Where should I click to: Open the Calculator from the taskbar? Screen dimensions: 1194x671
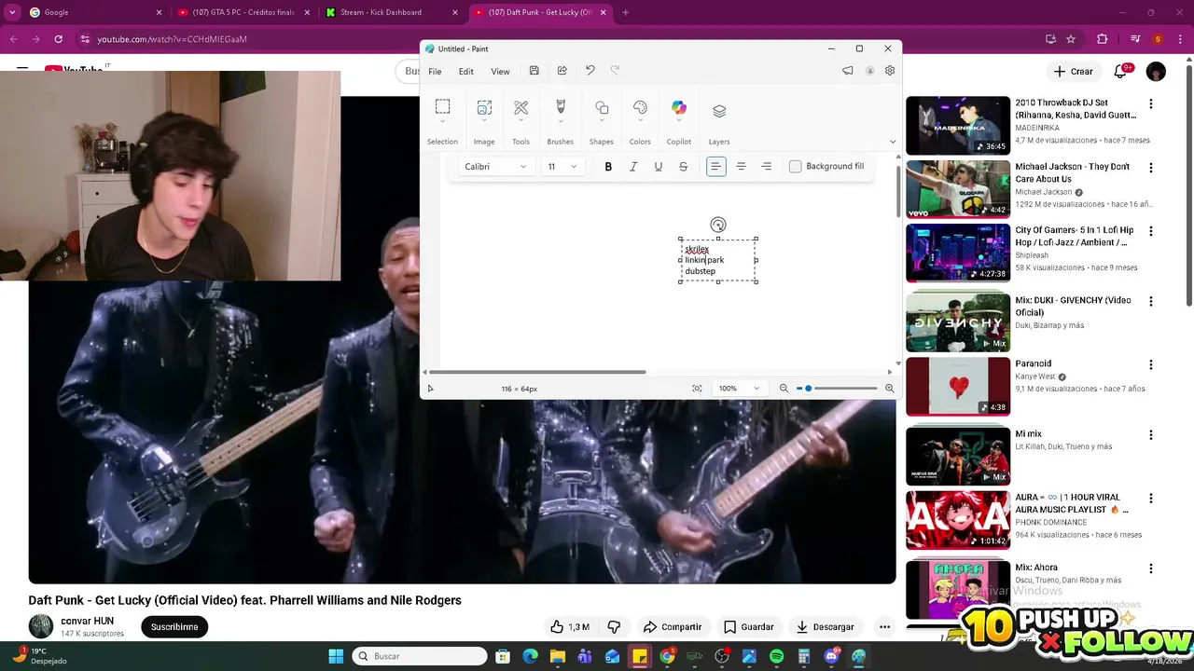(804, 656)
